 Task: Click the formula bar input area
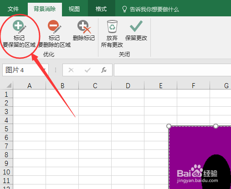(173, 70)
